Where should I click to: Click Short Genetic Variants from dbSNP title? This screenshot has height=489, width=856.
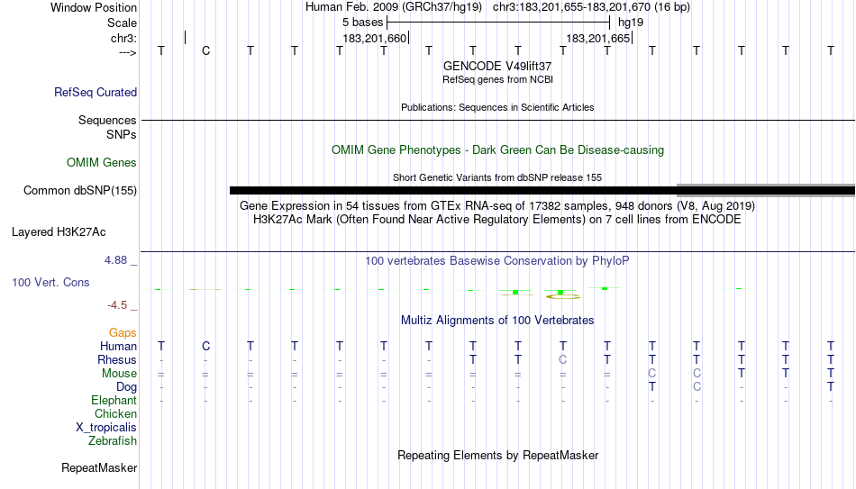497,178
